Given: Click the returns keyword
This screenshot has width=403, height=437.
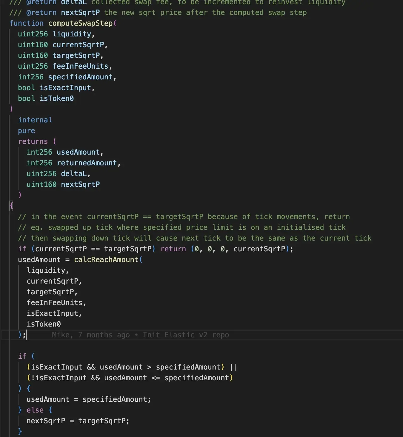Looking at the screenshot, I should coord(33,141).
